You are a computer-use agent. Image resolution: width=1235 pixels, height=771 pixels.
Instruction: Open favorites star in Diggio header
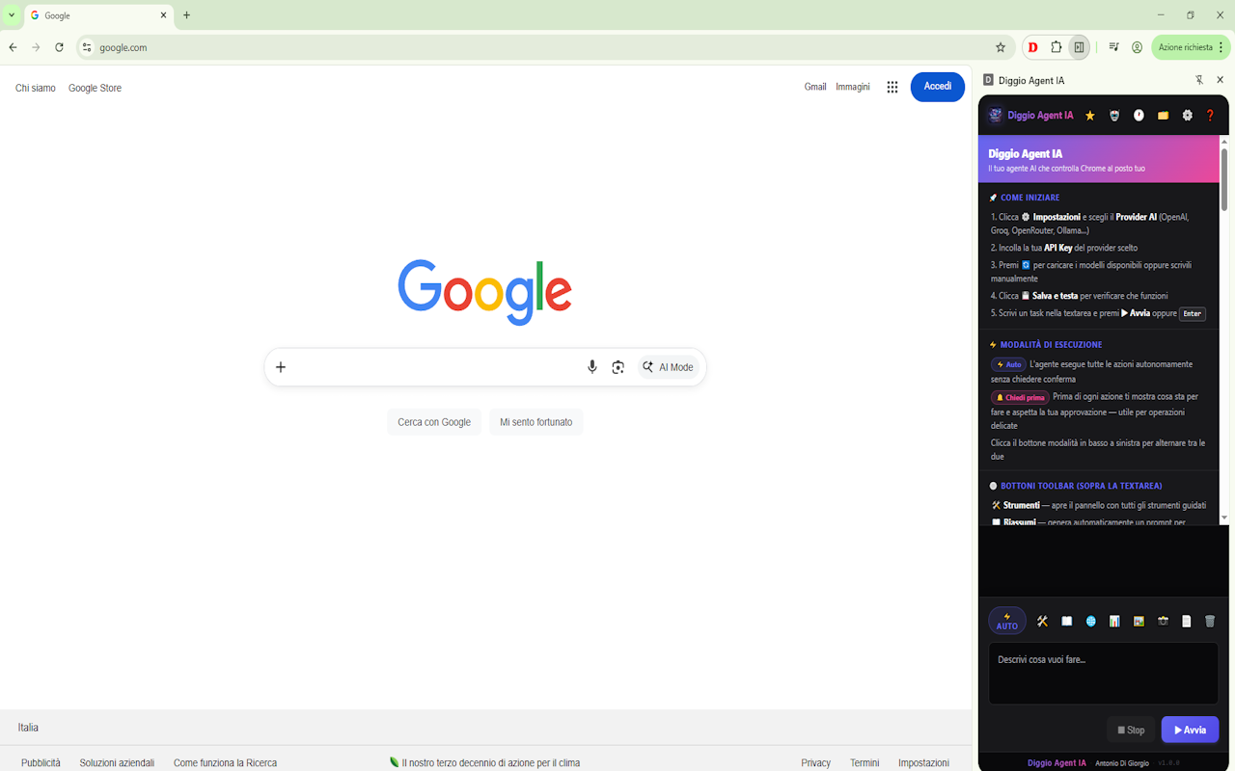tap(1090, 116)
